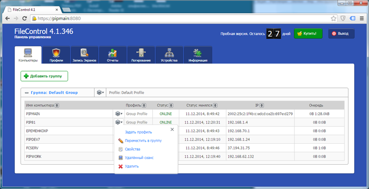Viewport: 369px width, 189px height.
Task: Collapse the Default Group section
Action: point(27,93)
